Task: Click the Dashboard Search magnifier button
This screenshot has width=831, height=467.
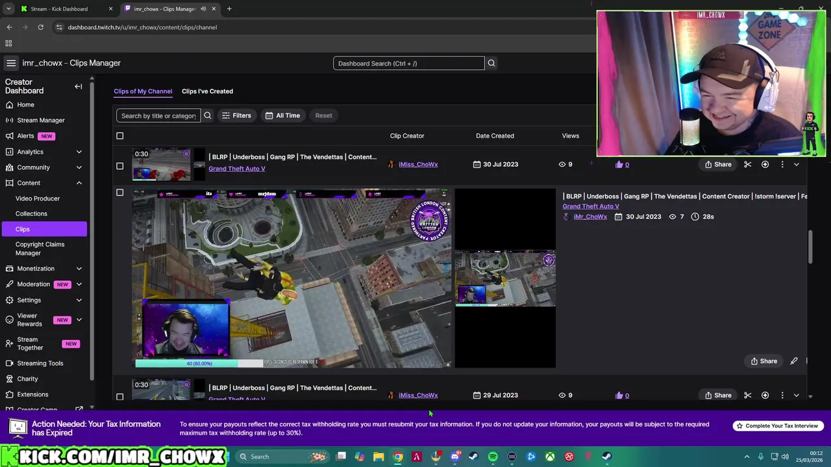Action: (x=491, y=63)
